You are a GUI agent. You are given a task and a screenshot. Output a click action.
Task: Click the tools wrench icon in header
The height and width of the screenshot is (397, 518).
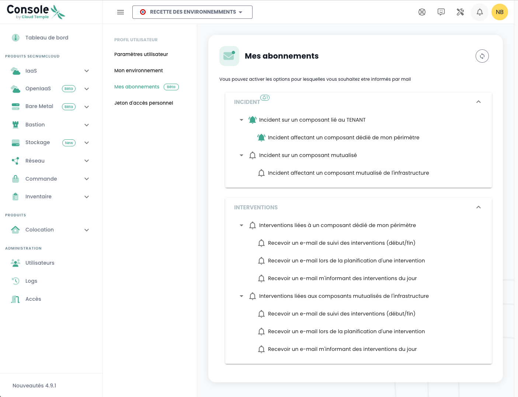460,12
